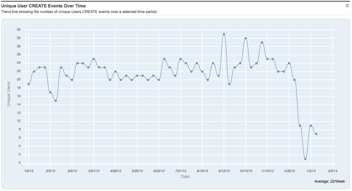Click the 25-user point on 3/31/13
The width and height of the screenshot is (352, 191).
(93, 59)
